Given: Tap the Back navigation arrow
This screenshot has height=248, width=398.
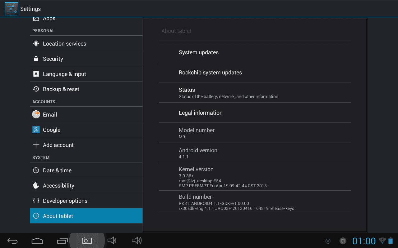Looking at the screenshot, I should coord(12,241).
